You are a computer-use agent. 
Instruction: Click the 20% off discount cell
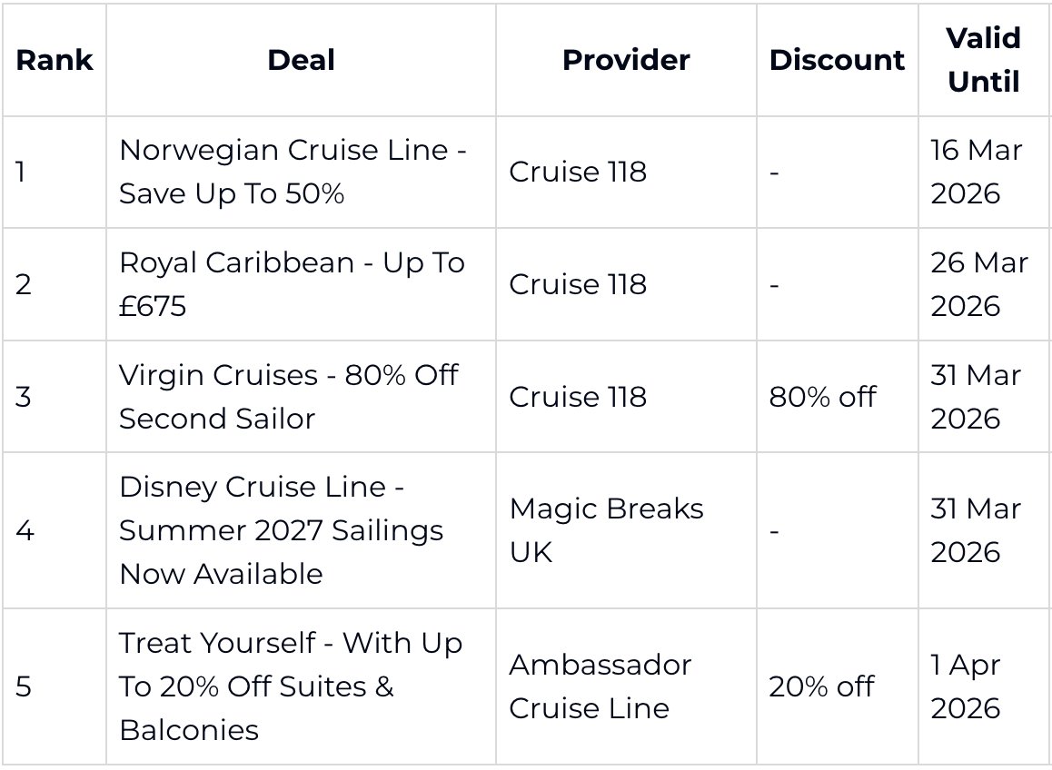(822, 686)
